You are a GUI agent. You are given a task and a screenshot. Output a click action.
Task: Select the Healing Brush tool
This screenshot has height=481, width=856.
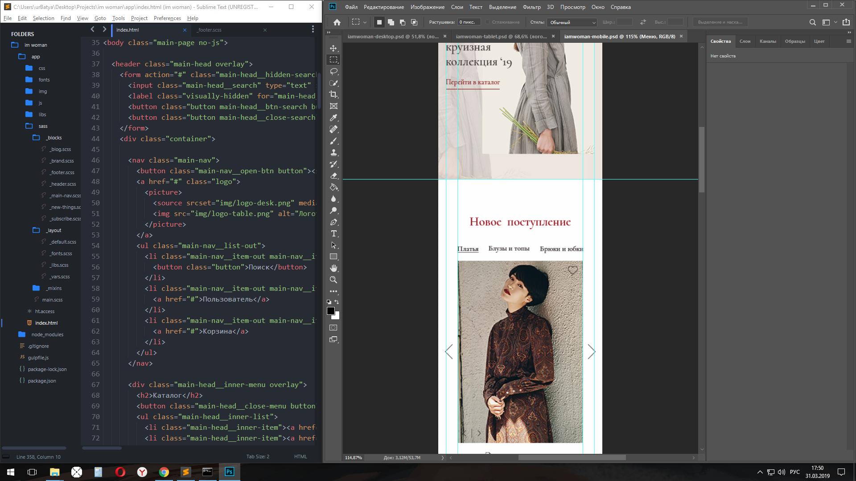(333, 129)
